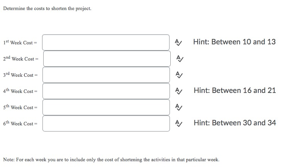Click the spell-check icon beside 4th Week Cost
The height and width of the screenshot is (167, 307).
[x=178, y=91]
